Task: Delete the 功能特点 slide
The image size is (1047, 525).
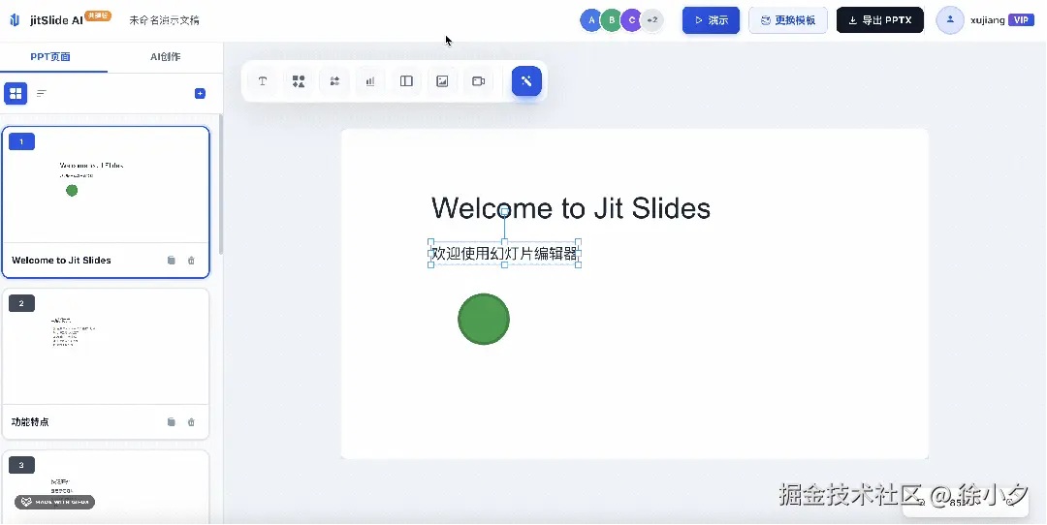Action: pos(191,421)
